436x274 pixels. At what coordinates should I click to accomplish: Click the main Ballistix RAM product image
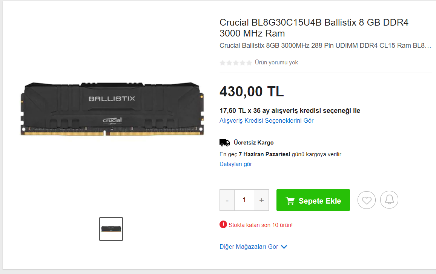tap(112, 109)
